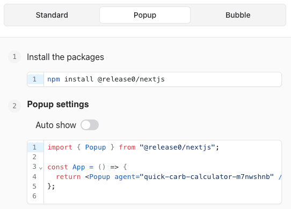The image size is (291, 209).
Task: Click the npm install @release0/nextjs command
Action: 106,79
